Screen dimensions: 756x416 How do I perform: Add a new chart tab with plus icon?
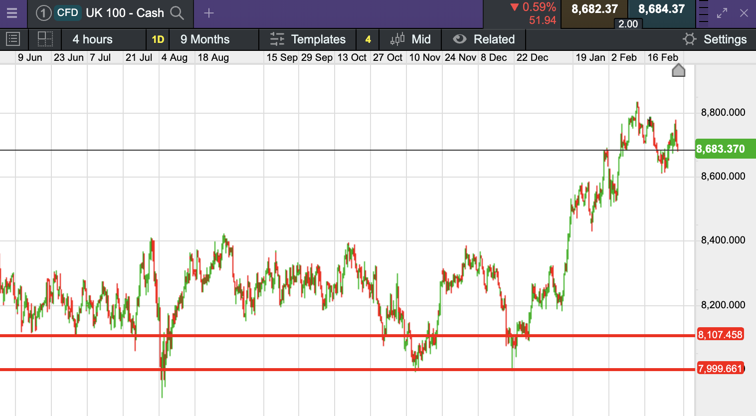coord(209,13)
